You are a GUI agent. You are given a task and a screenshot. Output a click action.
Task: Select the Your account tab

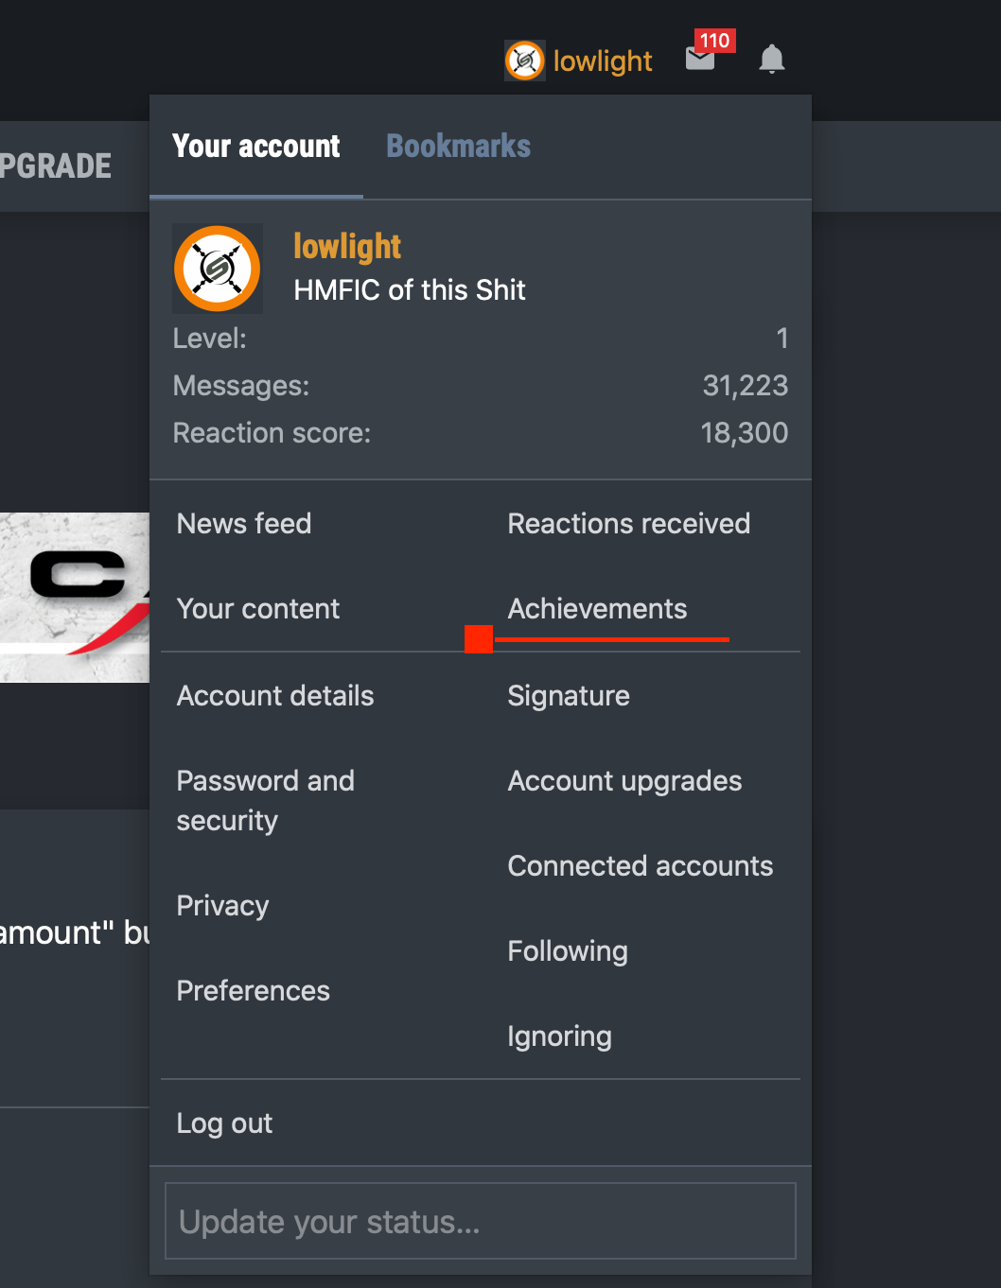tap(256, 147)
